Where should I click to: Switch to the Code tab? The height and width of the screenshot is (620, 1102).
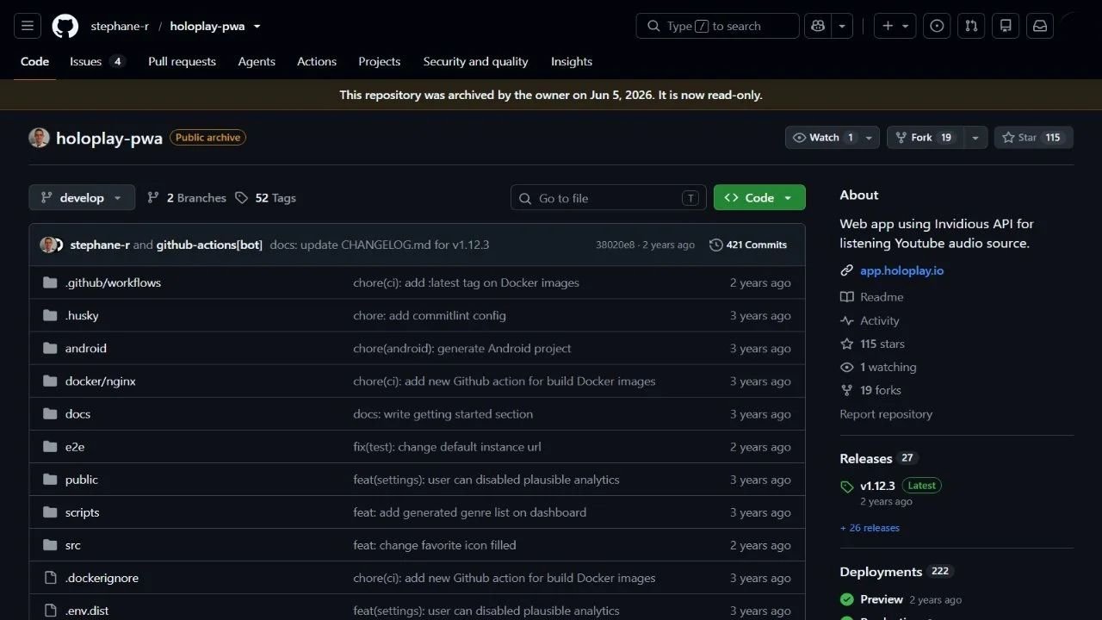[34, 62]
